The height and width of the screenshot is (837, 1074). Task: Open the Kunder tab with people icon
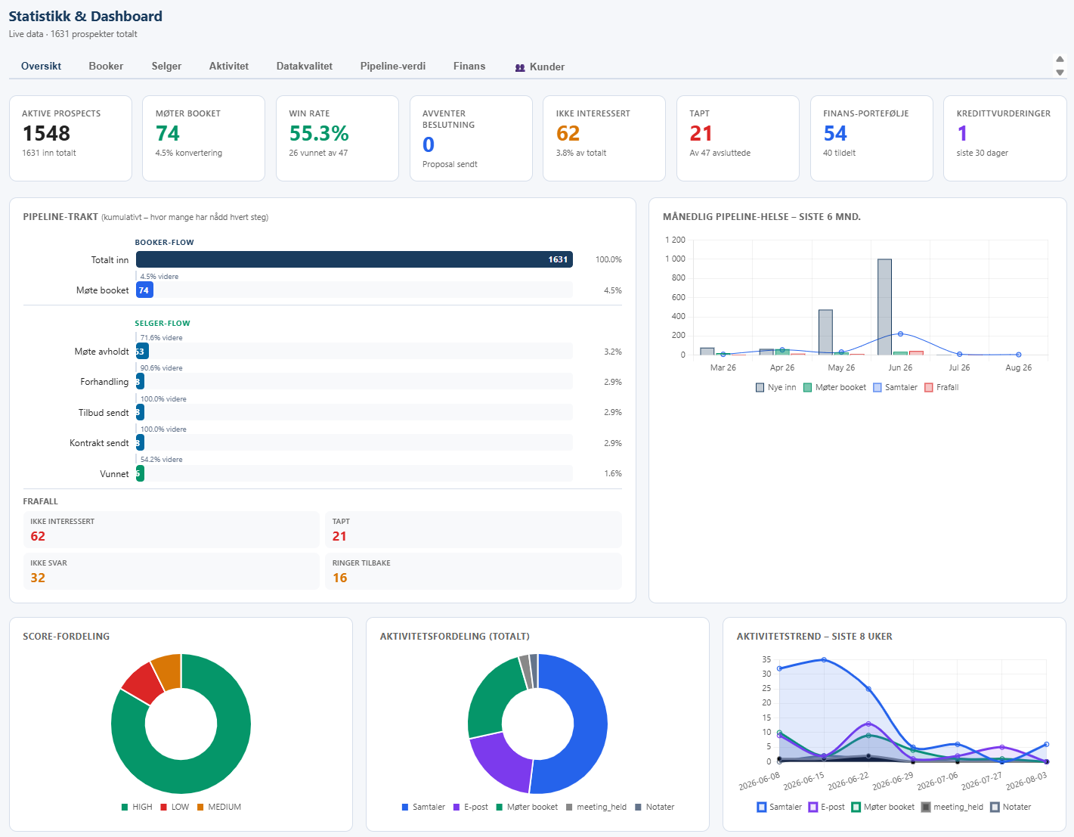pyautogui.click(x=540, y=67)
